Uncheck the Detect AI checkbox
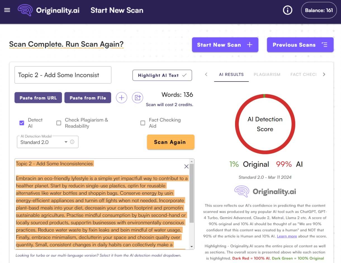 point(22,123)
